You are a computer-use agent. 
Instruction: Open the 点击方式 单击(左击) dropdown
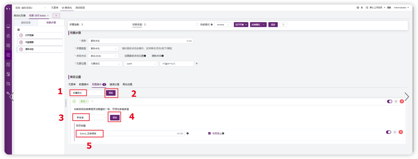tap(103, 56)
